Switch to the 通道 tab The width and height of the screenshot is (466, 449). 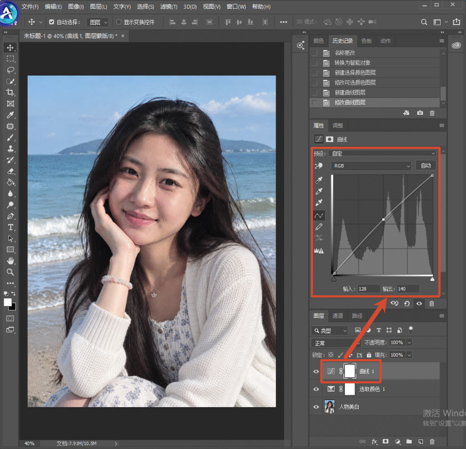(x=338, y=315)
